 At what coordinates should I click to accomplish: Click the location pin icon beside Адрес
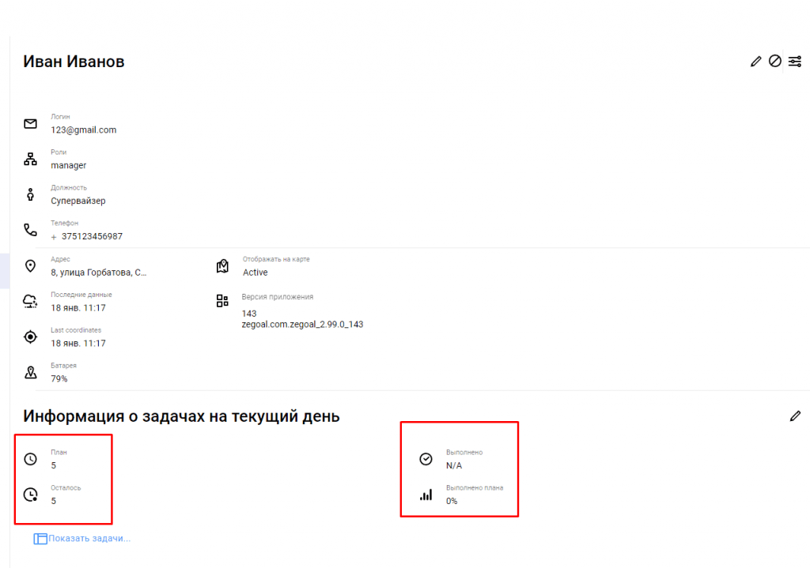(31, 265)
